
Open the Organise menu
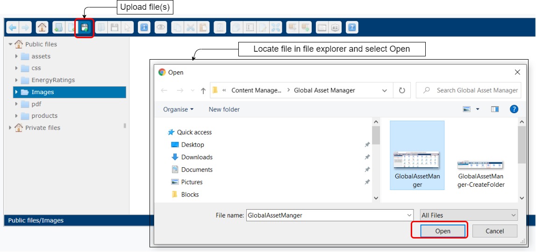(178, 109)
